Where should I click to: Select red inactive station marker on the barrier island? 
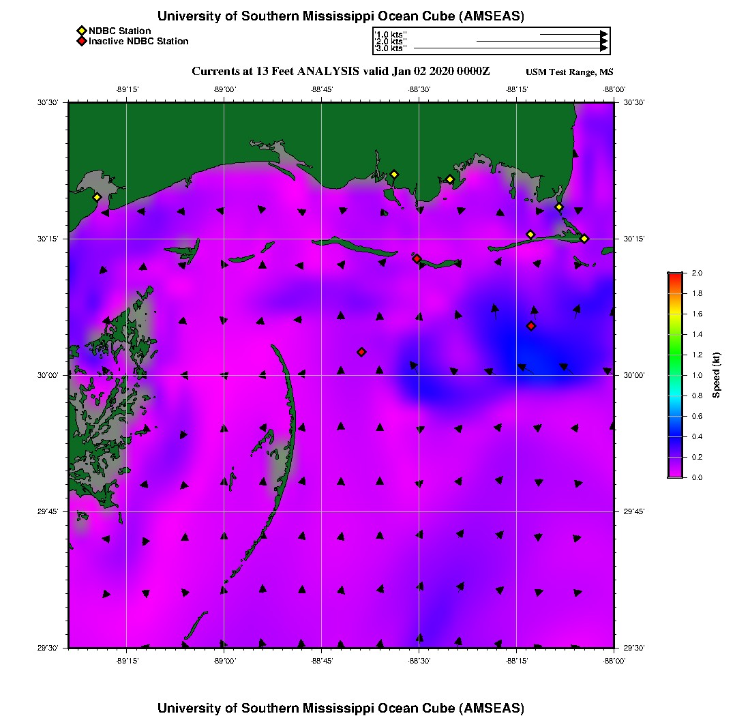[x=417, y=258]
